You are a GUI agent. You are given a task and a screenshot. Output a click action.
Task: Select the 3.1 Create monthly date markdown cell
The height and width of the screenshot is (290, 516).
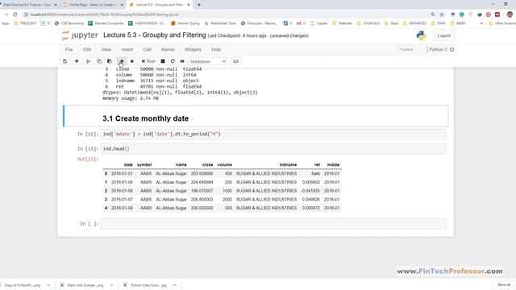pos(256,116)
